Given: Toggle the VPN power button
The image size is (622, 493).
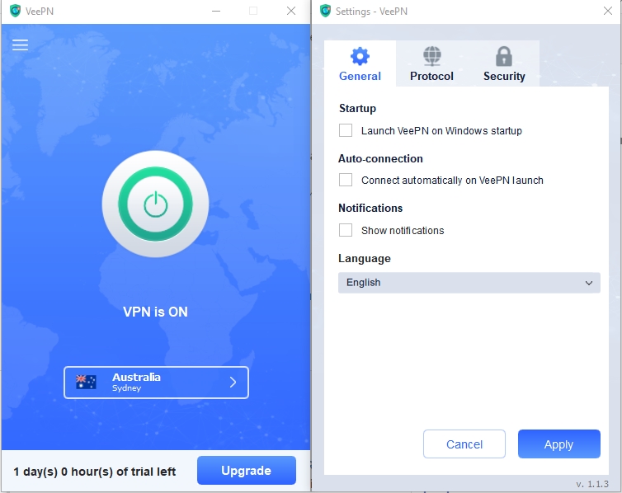Looking at the screenshot, I should (155, 204).
